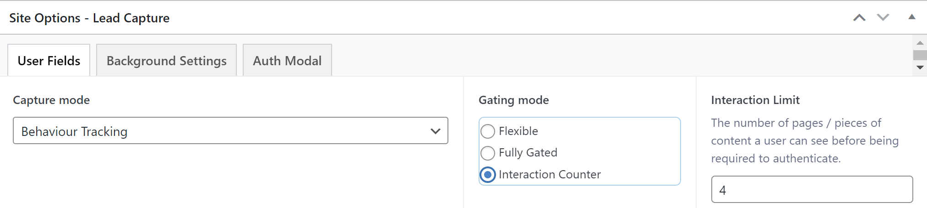Open the Background Settings tab
927x208 pixels.
tap(167, 61)
